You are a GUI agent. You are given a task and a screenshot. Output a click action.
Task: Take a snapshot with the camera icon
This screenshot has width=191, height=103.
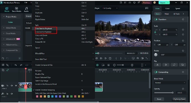coord(138,58)
